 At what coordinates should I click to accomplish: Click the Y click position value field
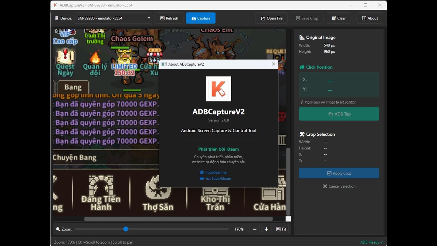pos(330,90)
